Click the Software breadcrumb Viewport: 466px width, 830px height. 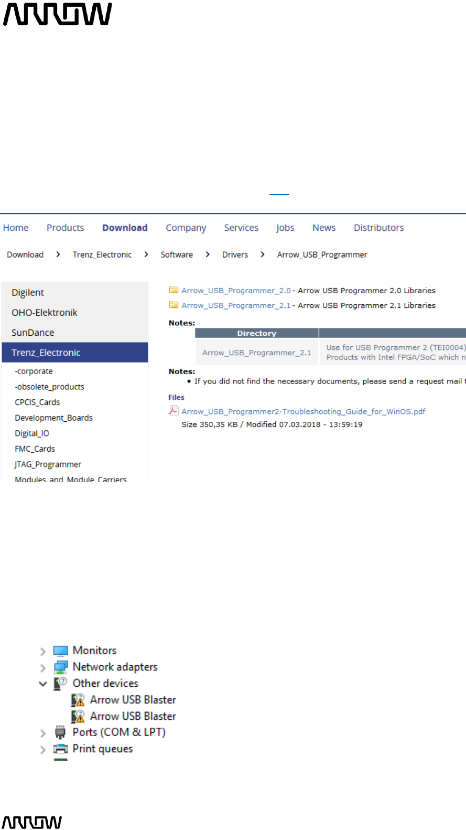pyautogui.click(x=177, y=254)
